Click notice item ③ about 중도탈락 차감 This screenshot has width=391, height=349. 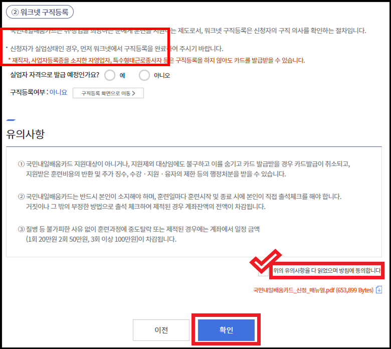click(139, 234)
